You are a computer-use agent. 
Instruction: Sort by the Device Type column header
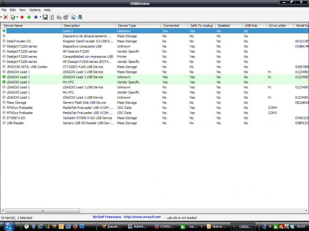point(138,25)
